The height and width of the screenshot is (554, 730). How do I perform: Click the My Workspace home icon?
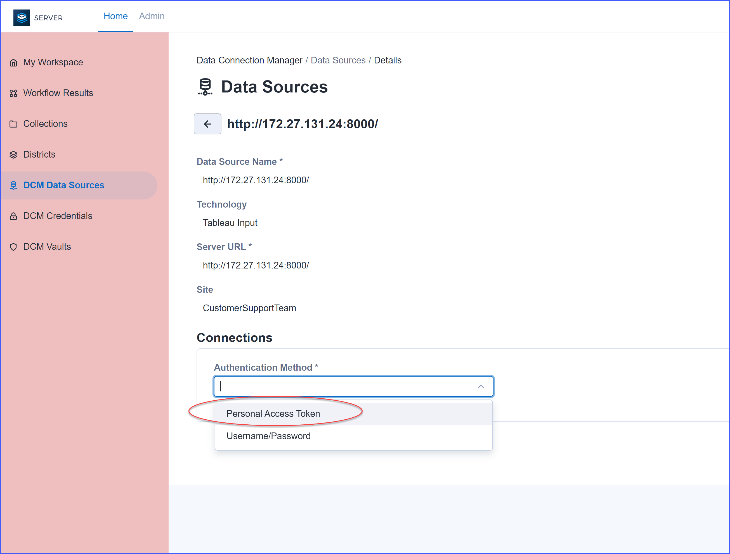(13, 63)
